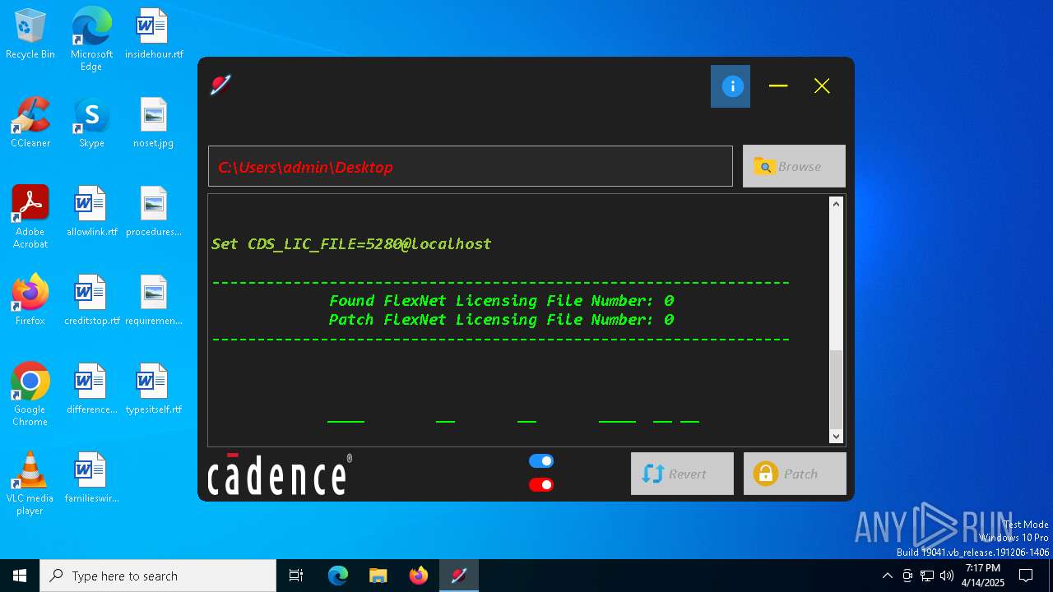Screen dimensions: 1053x592
Task: Open creditstop.rtf desktop file
Action: tap(91, 301)
